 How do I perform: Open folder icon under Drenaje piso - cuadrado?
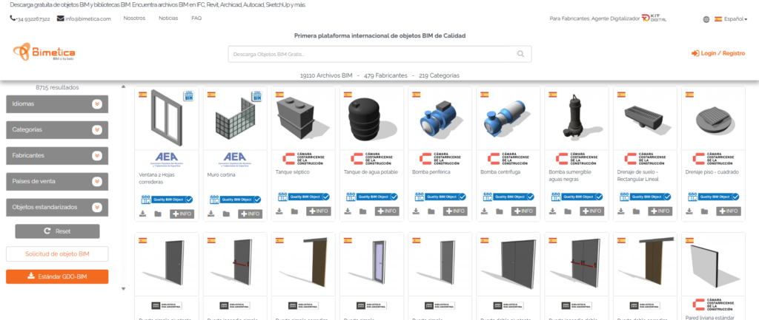(704, 211)
